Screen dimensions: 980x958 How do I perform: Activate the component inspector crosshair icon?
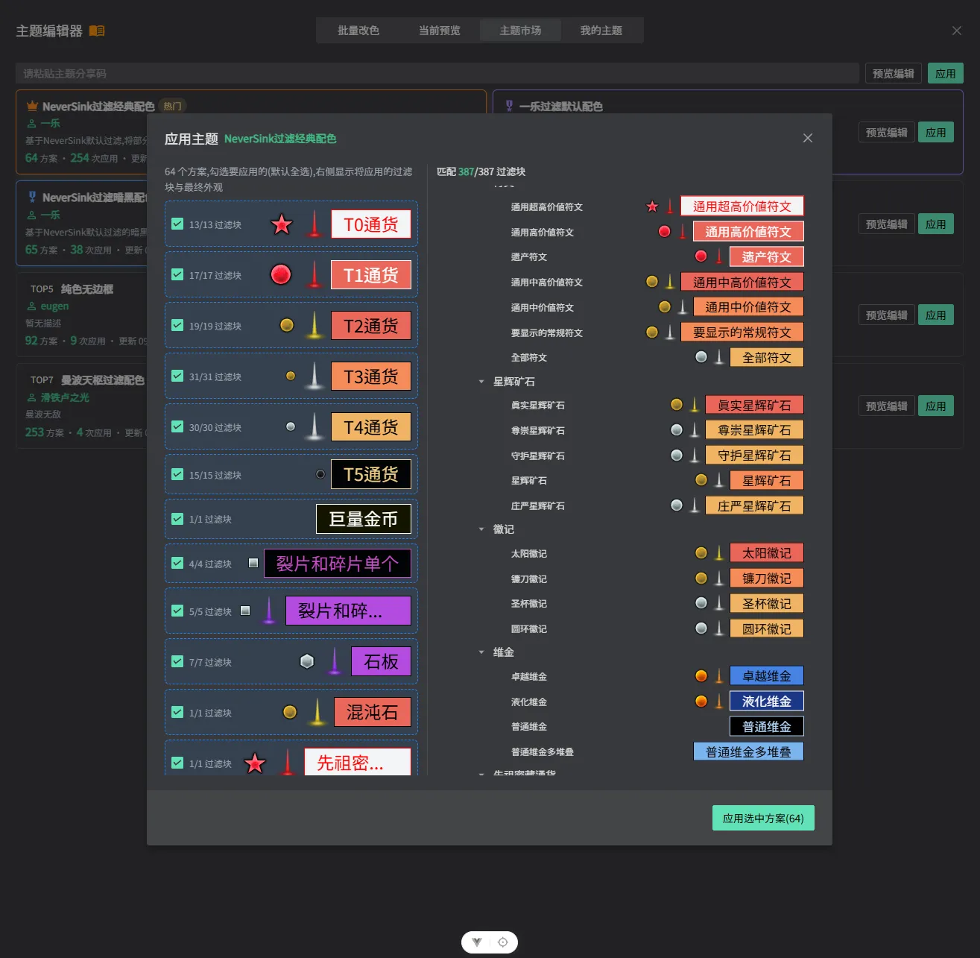coord(503,942)
